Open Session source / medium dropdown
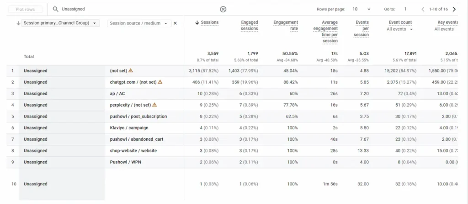468x204 pixels. (139, 23)
